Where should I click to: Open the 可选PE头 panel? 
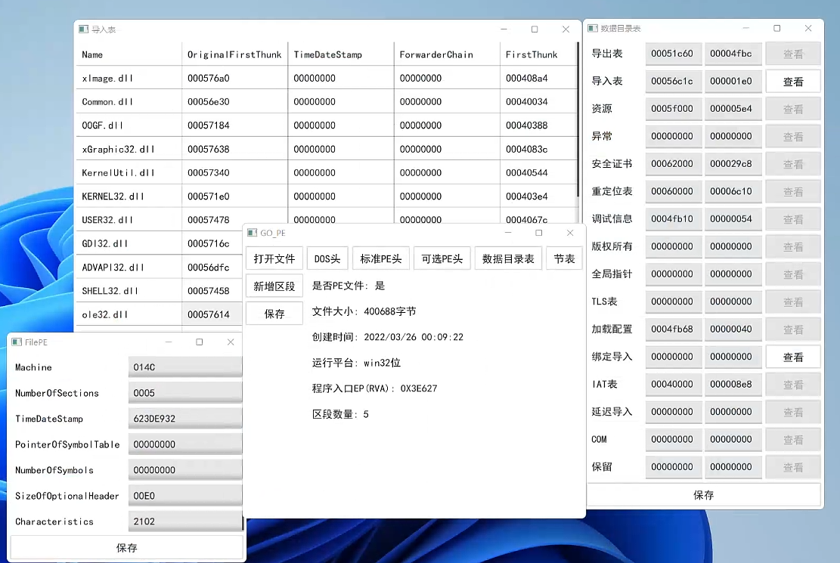[442, 258]
